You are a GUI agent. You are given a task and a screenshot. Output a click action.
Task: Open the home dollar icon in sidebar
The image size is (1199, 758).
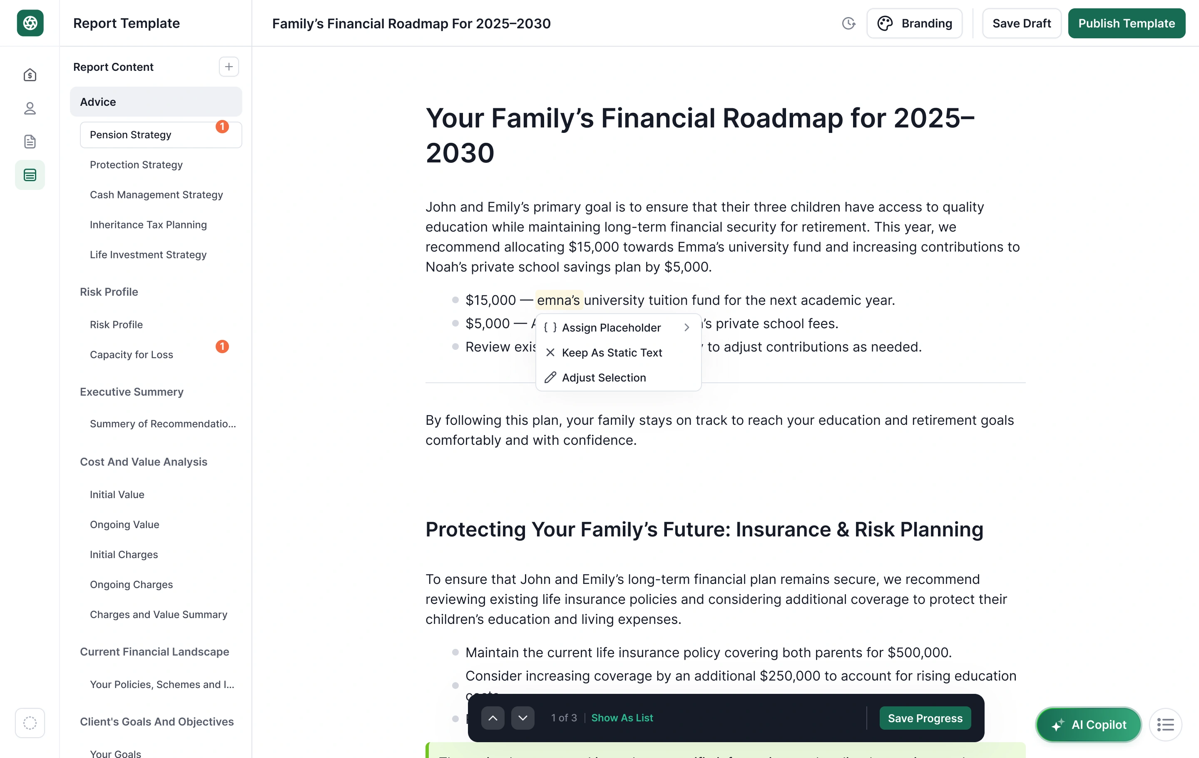(x=30, y=75)
